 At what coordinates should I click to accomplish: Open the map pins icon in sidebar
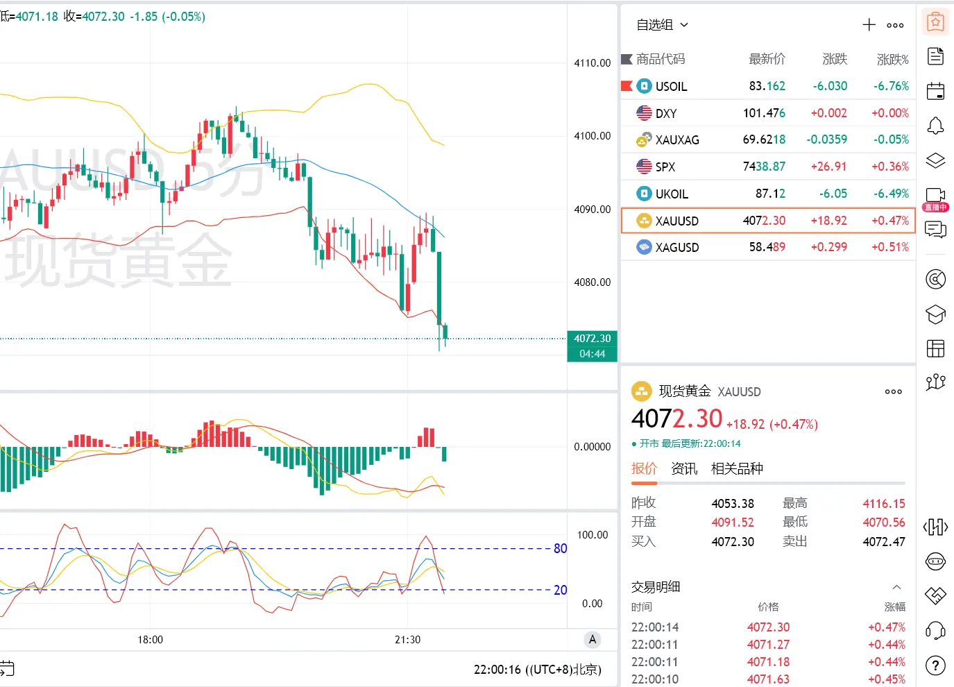(935, 382)
